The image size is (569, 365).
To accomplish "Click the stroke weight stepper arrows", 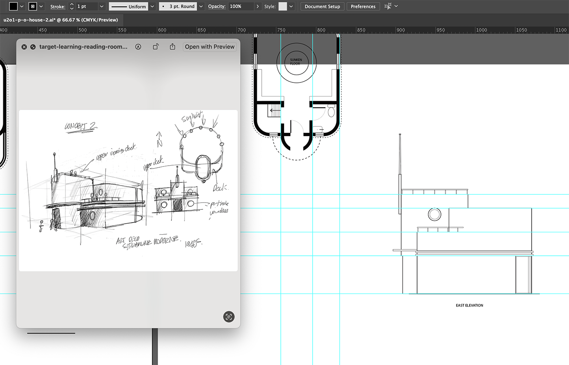I will 72,6.
